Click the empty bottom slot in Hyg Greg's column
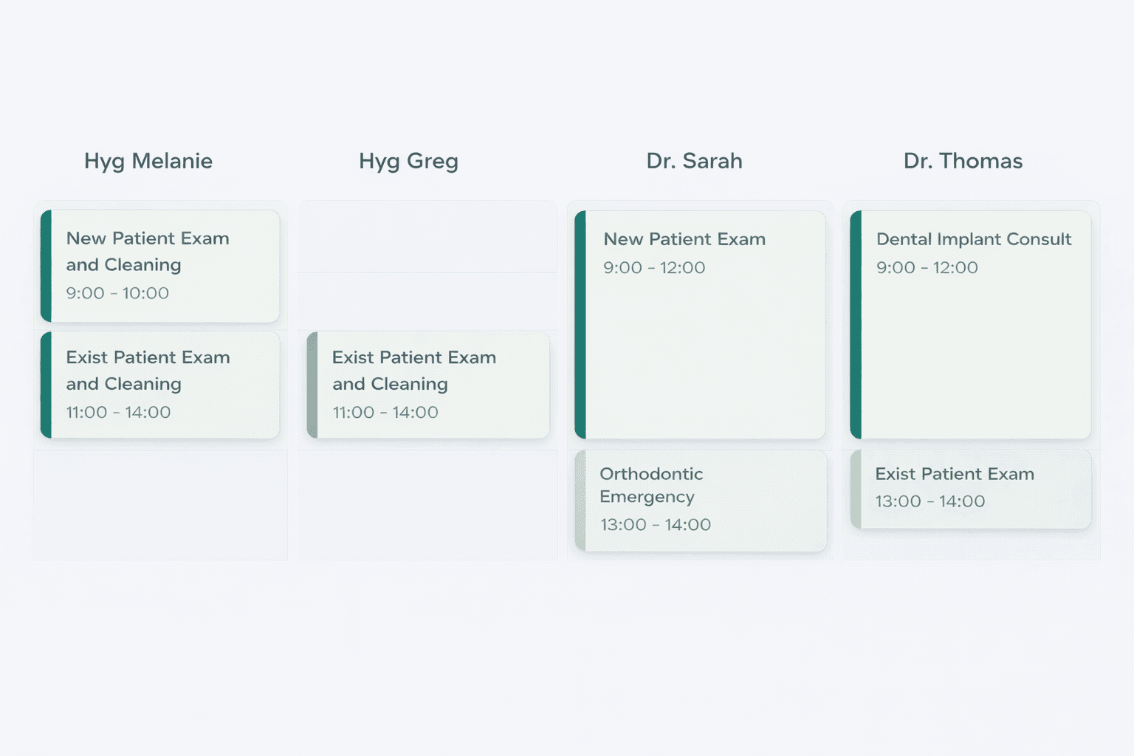The height and width of the screenshot is (756, 1134). 427,505
